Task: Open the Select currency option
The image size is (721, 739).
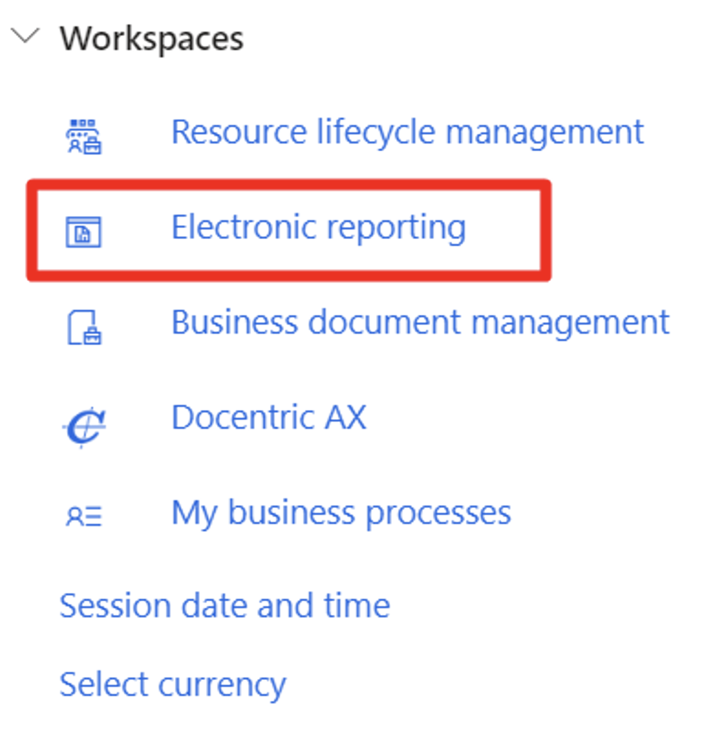Action: pos(173,685)
